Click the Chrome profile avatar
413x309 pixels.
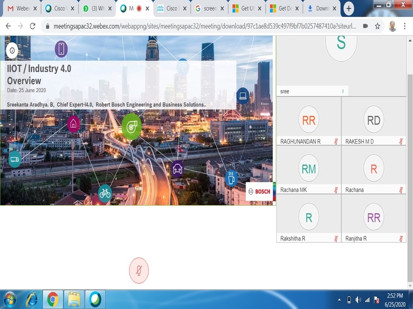click(392, 26)
